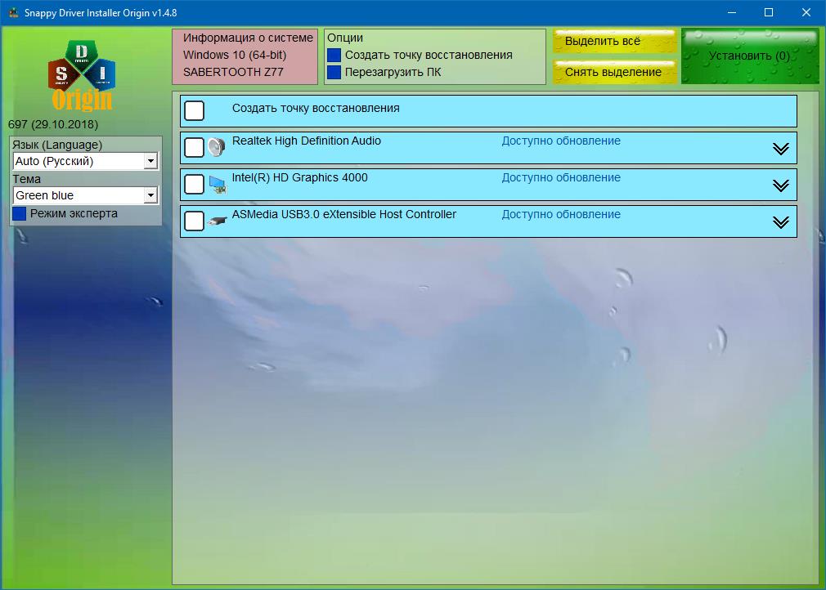This screenshot has width=826, height=590.
Task: Click the ASMedia USB controller device icon
Action: (217, 221)
